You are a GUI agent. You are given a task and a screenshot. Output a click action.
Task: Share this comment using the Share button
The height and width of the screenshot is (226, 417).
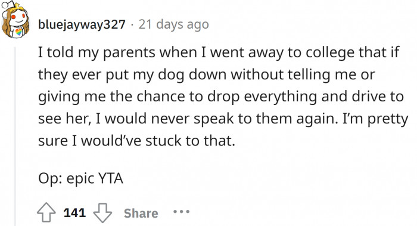click(141, 213)
